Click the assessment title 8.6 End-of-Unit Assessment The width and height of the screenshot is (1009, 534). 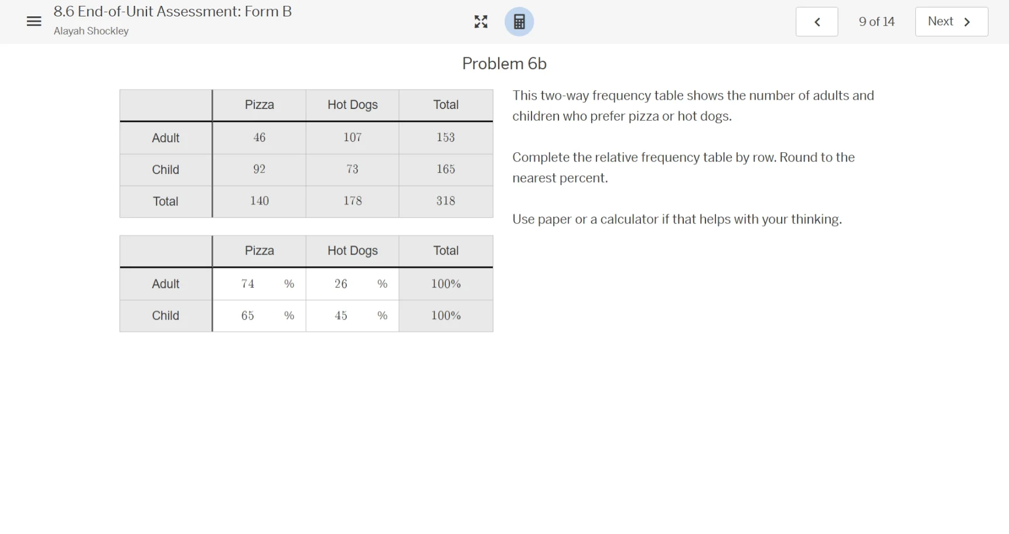coord(172,11)
